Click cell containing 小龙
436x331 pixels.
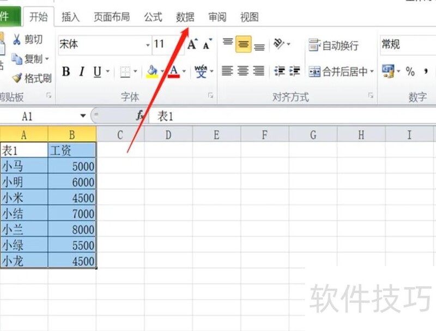pos(24,261)
